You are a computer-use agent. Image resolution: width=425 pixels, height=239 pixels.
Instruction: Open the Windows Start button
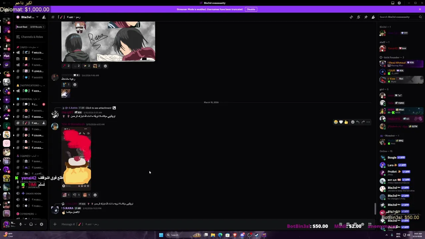[161, 235]
